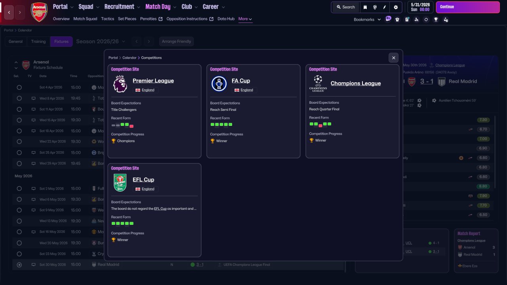507x285 pixels.
Task: Click the EFL Cup recent form indicators
Action: pos(122,224)
